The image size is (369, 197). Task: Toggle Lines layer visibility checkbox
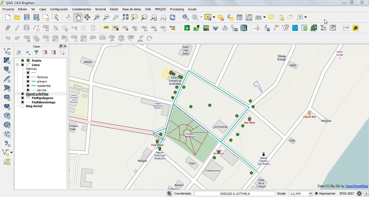22,65
